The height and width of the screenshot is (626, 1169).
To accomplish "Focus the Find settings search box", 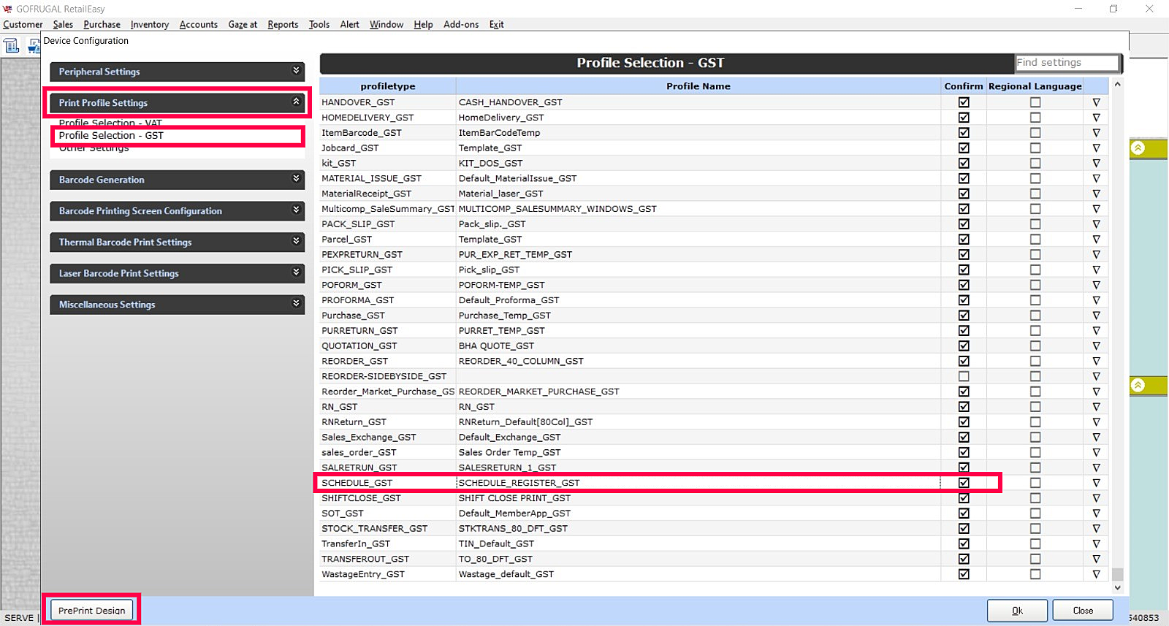I will (1067, 63).
